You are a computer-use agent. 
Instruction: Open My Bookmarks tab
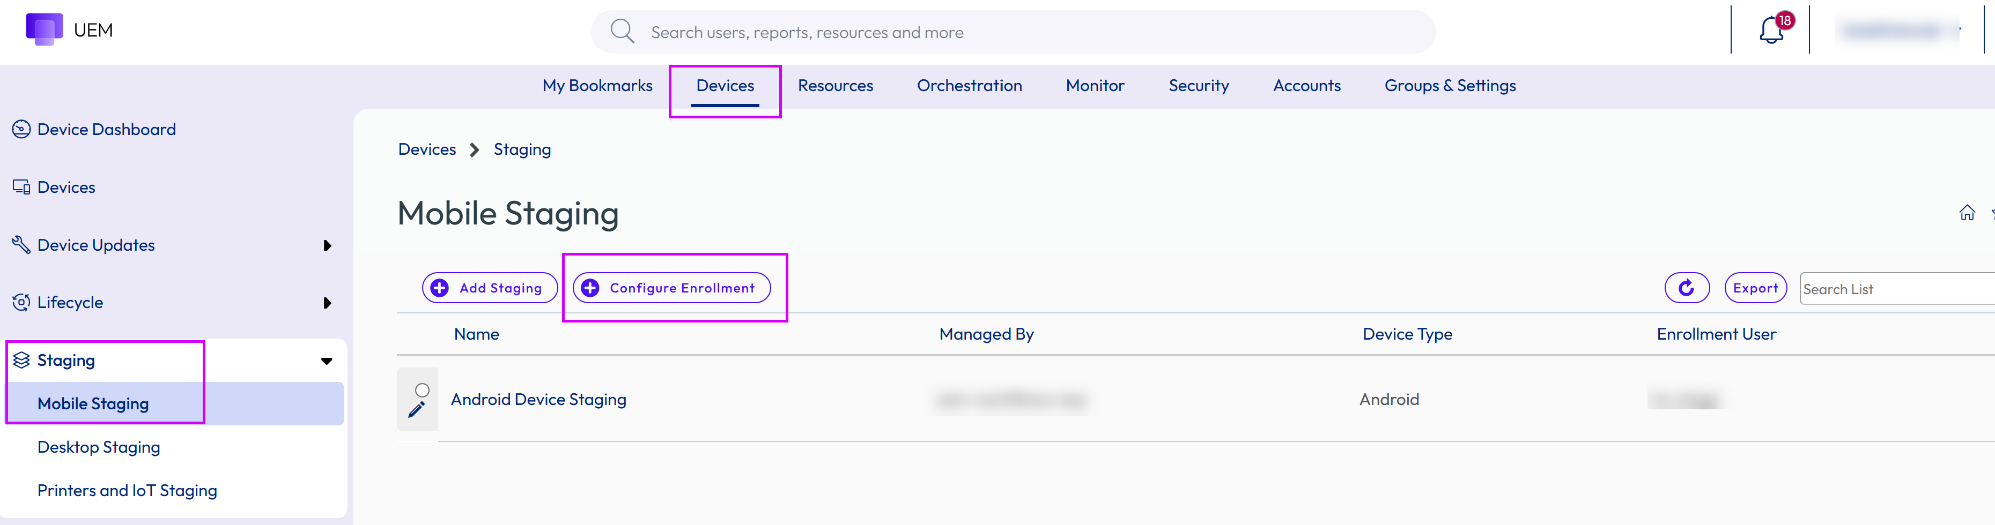[597, 85]
